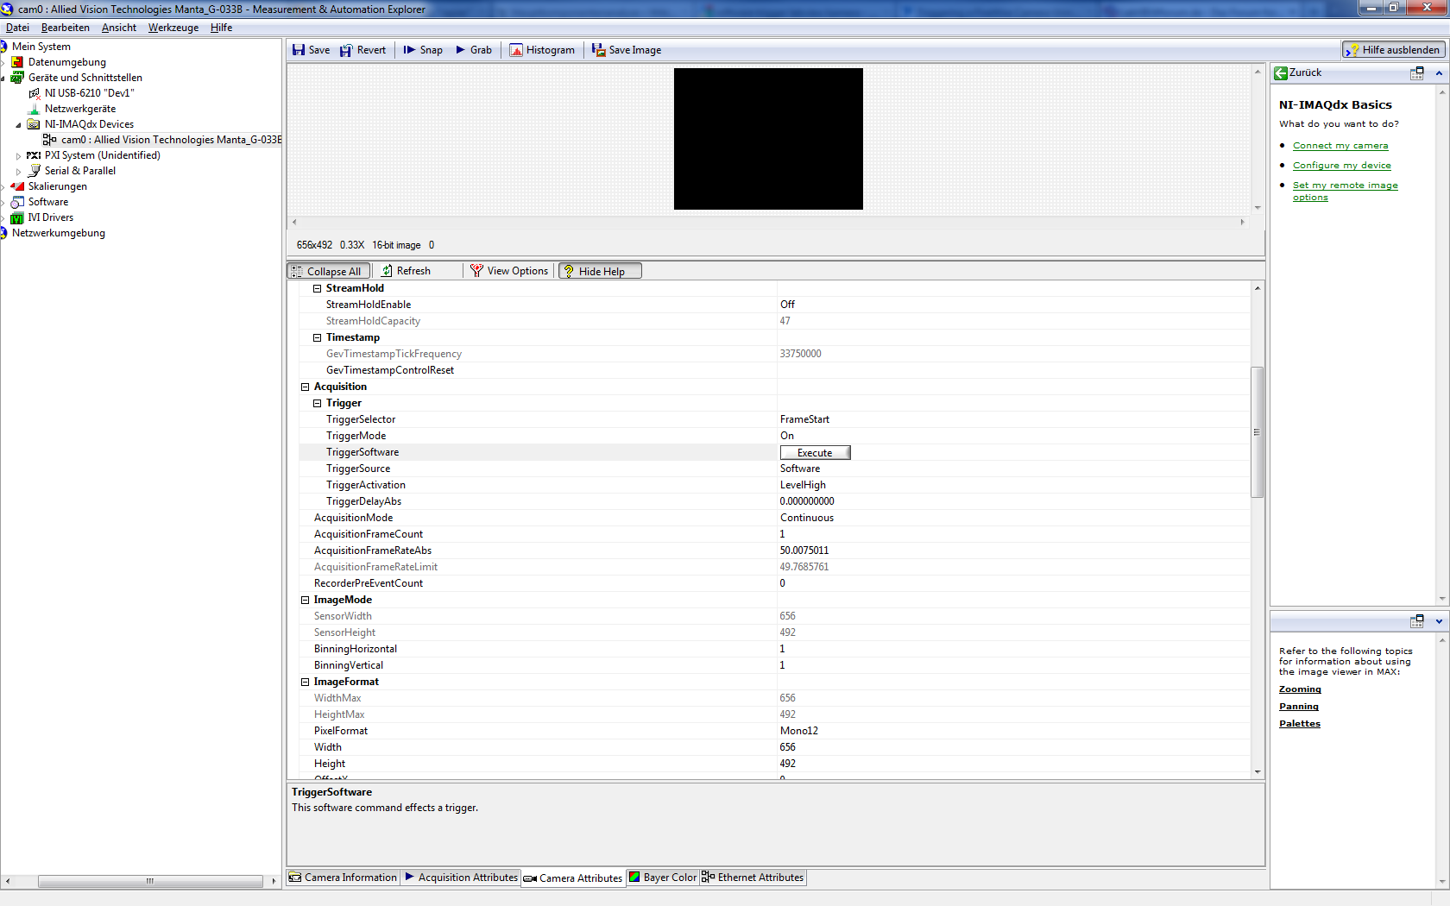Image resolution: width=1450 pixels, height=906 pixels.
Task: Collapse NI-IMAQdx Devices tree node
Action: [x=18, y=125]
